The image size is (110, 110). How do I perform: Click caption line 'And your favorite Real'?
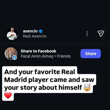coord(40,72)
